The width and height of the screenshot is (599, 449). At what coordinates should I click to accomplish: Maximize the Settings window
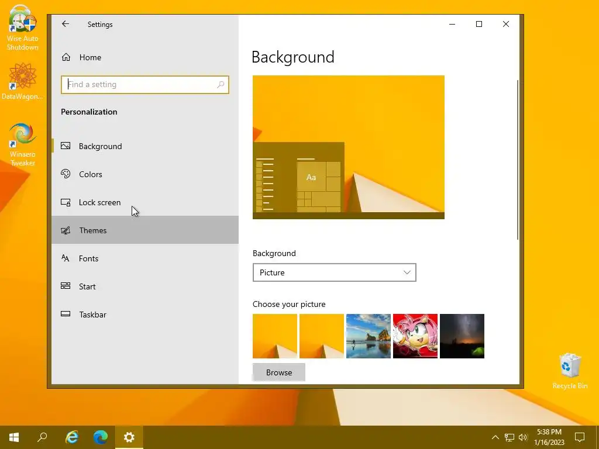pyautogui.click(x=479, y=24)
